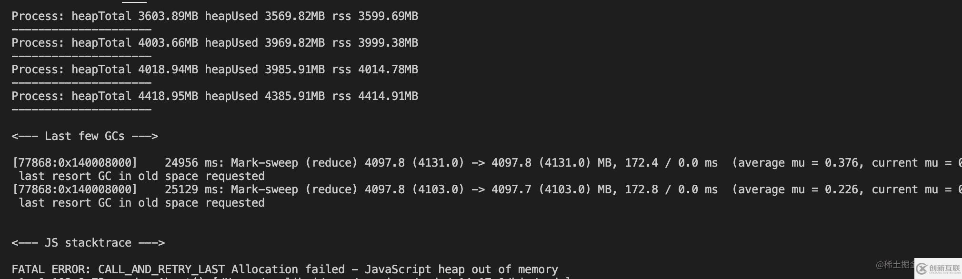The height and width of the screenshot is (279, 962).
Task: Click heapTotal 4418.95MB value
Action: point(168,96)
